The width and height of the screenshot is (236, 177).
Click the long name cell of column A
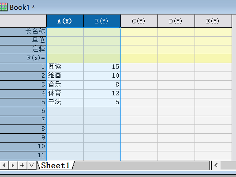click(65, 32)
